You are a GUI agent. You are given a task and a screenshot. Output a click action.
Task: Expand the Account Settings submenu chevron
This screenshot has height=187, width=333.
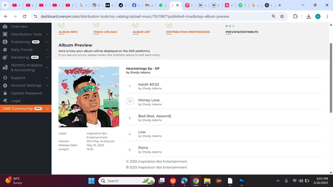pos(47,85)
